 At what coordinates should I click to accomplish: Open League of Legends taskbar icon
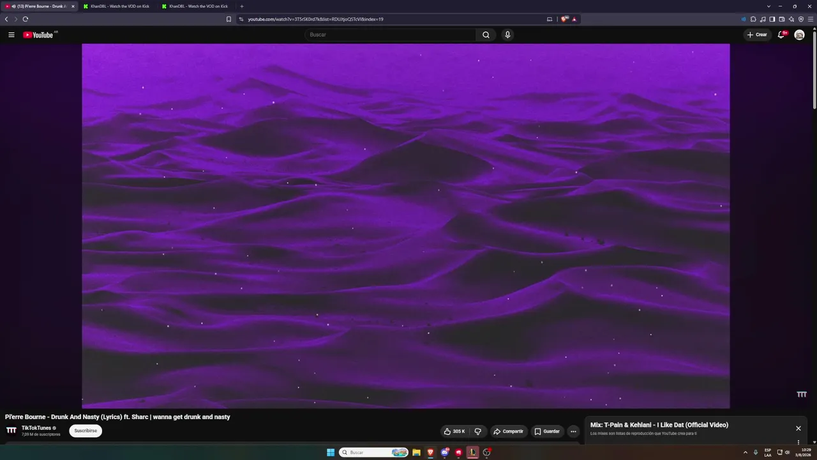coord(472,452)
